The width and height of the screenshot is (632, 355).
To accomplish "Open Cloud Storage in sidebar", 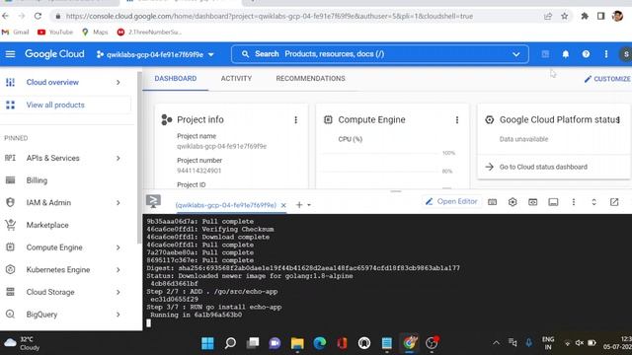I will tap(50, 292).
